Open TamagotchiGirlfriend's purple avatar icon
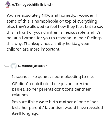The width and height of the screenshot is (110, 123). coord(8,5)
